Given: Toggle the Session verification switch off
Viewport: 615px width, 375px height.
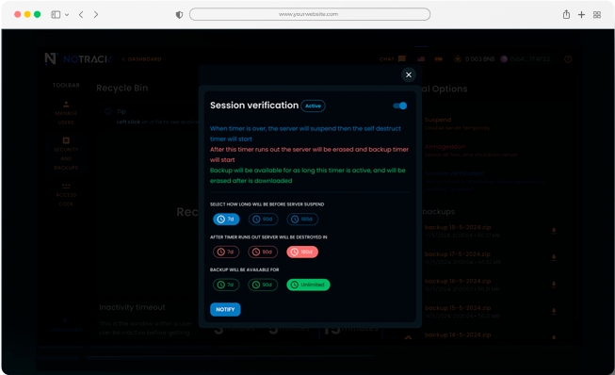Looking at the screenshot, I should coord(399,106).
